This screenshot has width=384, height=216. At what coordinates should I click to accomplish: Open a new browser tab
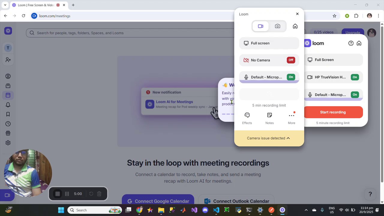click(x=73, y=5)
